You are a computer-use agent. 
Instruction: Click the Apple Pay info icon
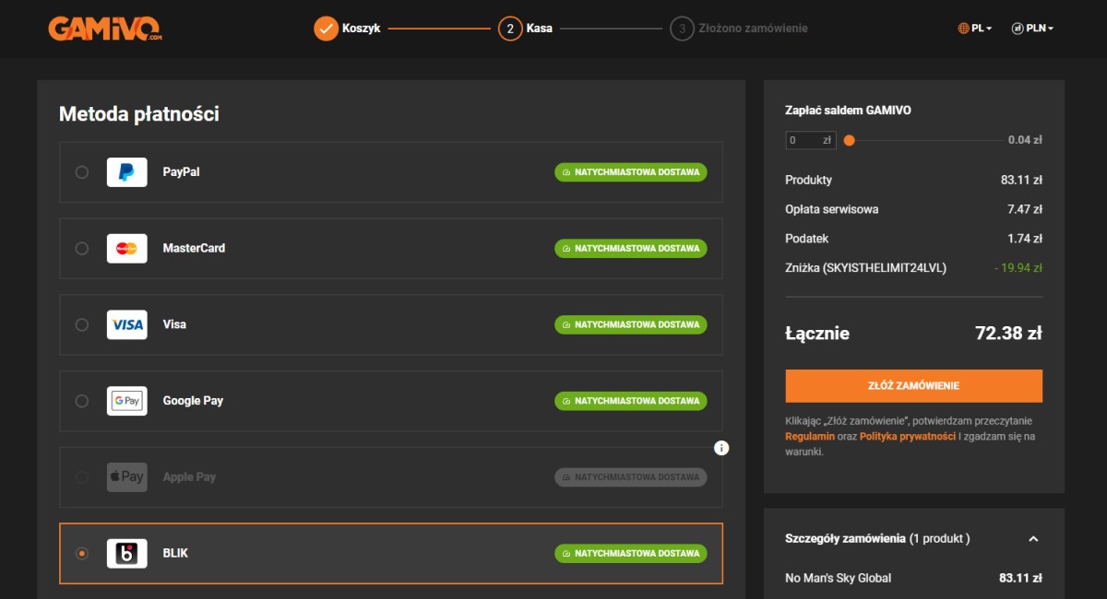point(721,448)
